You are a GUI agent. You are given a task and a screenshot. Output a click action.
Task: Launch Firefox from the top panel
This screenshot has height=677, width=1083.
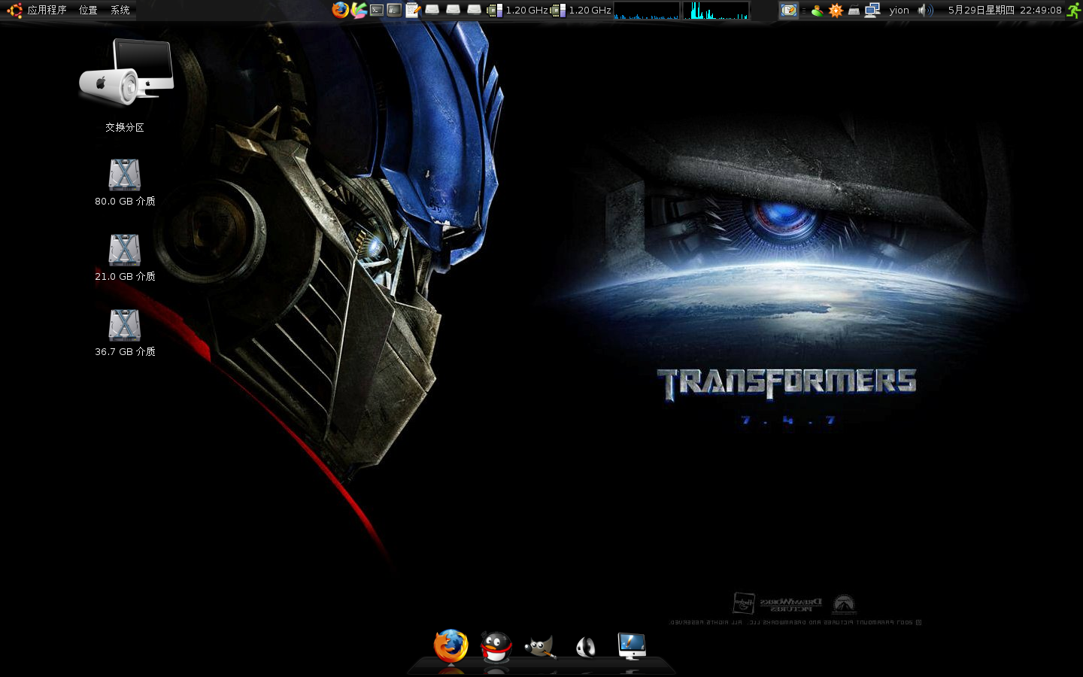340,10
